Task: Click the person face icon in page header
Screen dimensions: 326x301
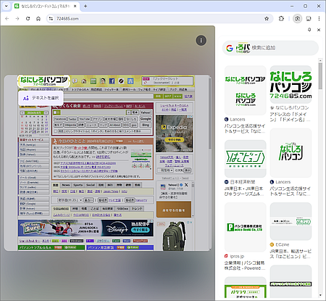Action: pos(103,81)
